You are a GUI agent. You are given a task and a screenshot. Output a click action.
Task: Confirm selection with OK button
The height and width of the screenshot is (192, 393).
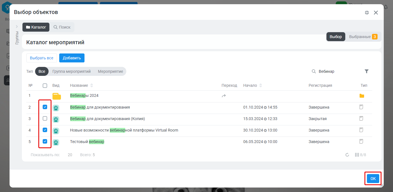pos(373,179)
